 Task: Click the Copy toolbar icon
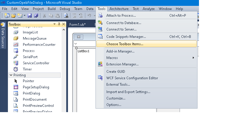(51, 16)
